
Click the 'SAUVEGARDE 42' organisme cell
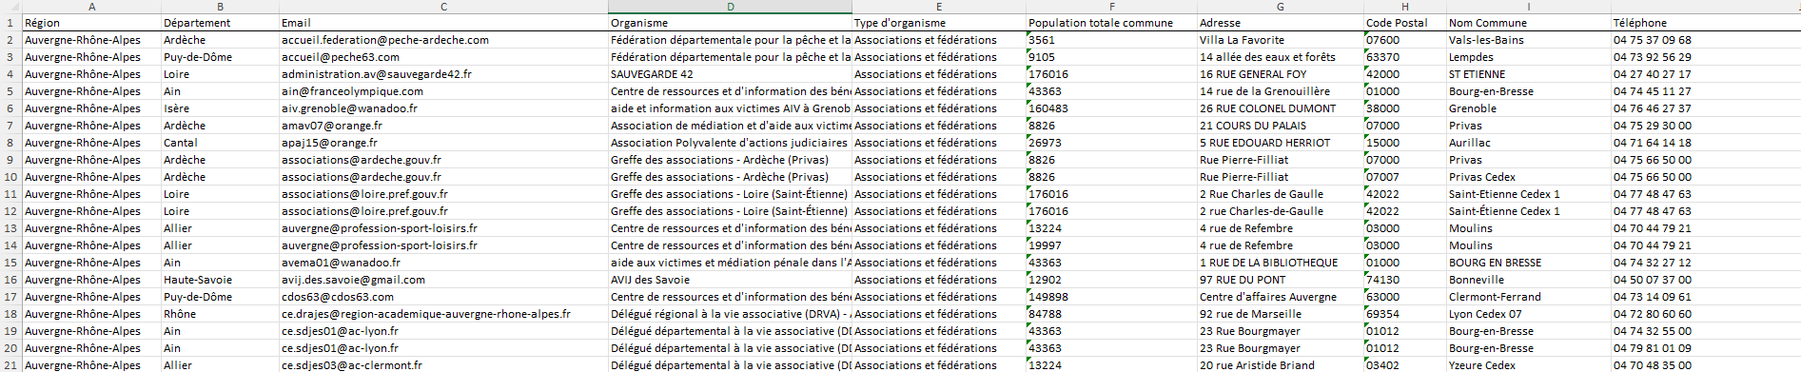pos(730,74)
